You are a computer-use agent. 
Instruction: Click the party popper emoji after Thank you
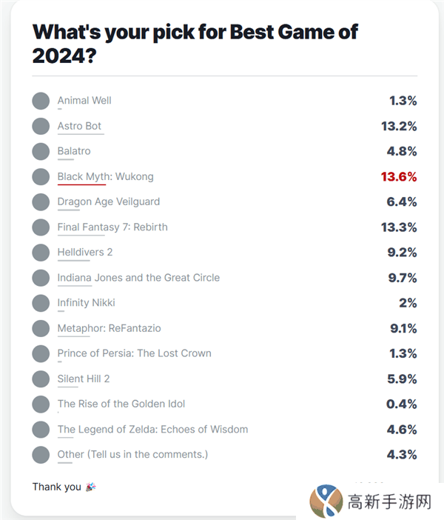point(91,487)
